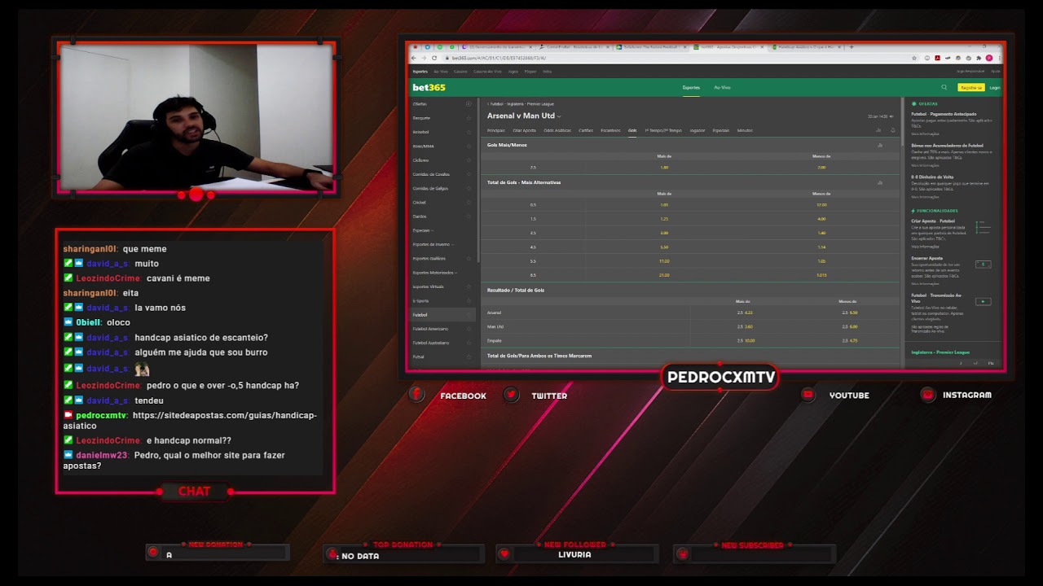Select Menos de 7.5 goals odds 7.00
Image resolution: width=1043 pixels, height=586 pixels.
coord(821,168)
